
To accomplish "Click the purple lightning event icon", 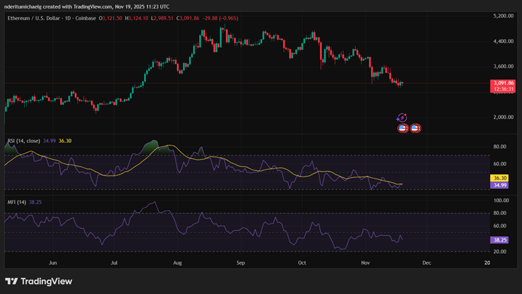I will tap(402, 117).
